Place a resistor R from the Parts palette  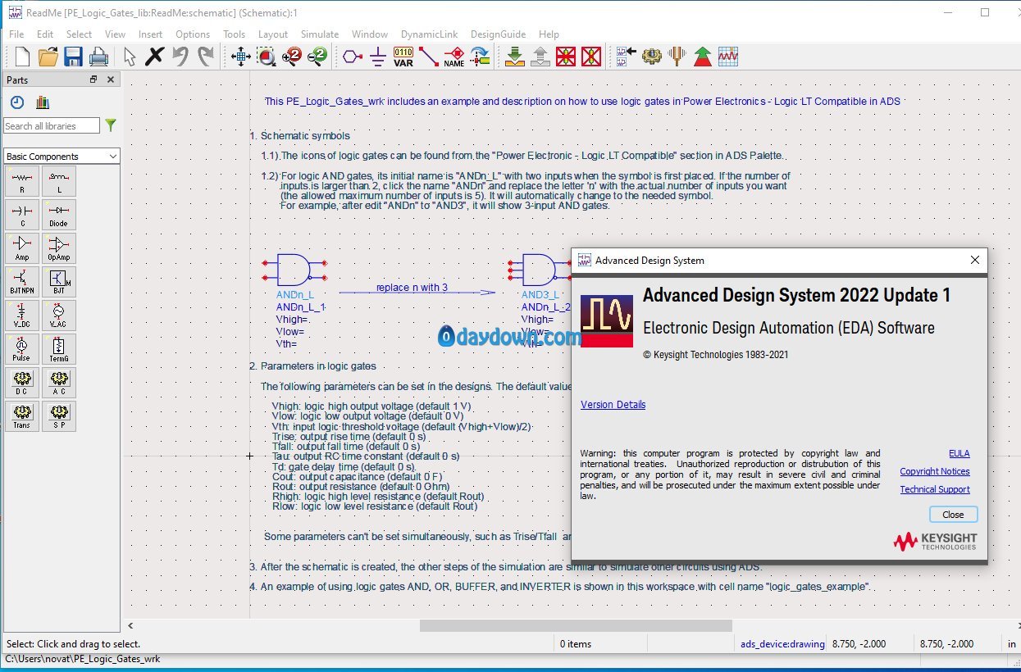[22, 181]
